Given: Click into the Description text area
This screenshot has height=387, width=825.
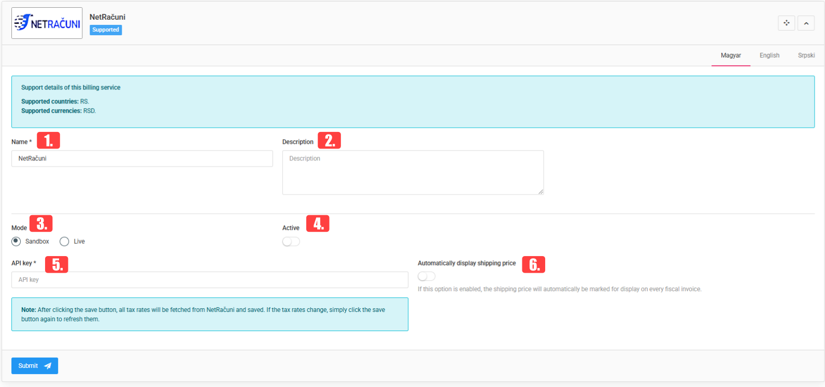Looking at the screenshot, I should tap(412, 172).
